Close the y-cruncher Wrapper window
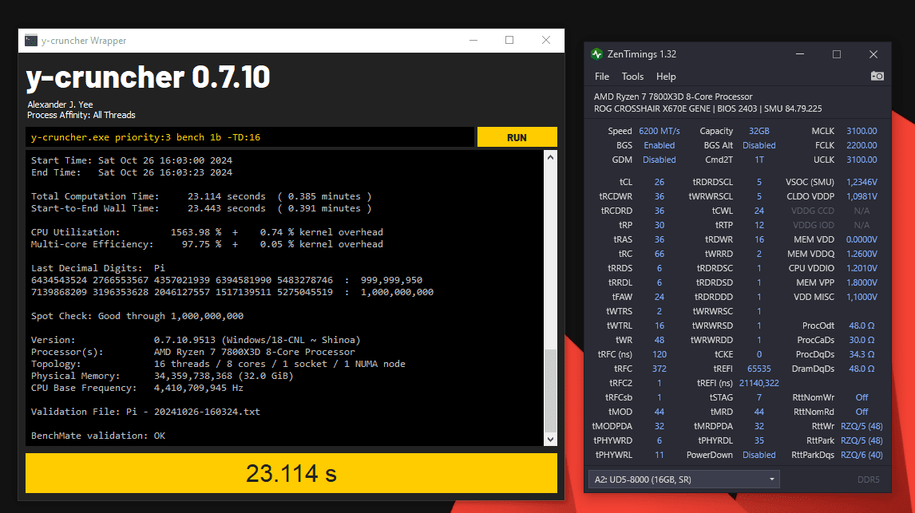This screenshot has width=915, height=513. [546, 40]
